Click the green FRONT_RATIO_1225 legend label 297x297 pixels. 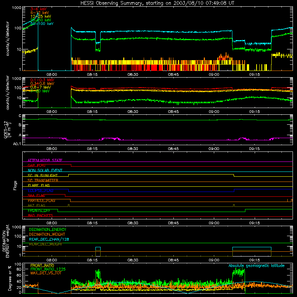coord(48,269)
